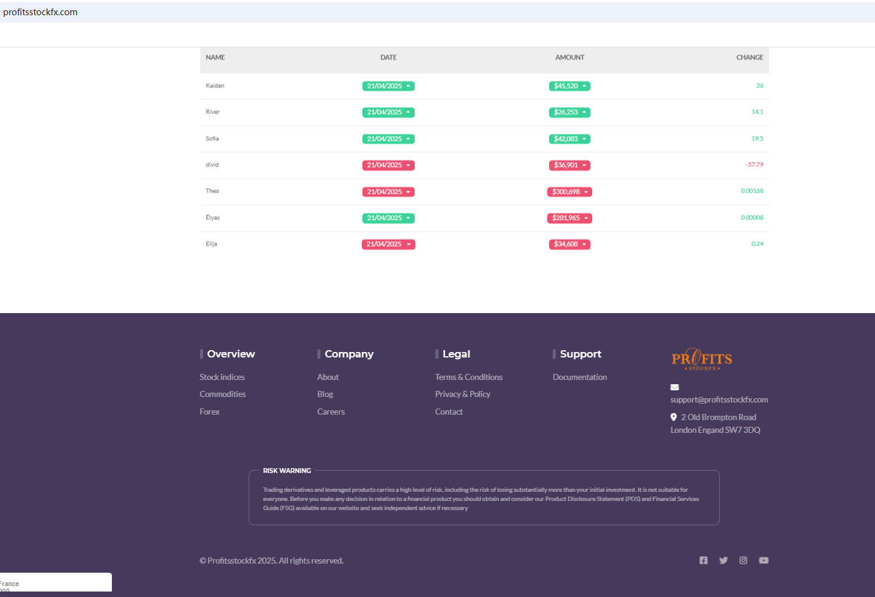Open the Documentation support link
This screenshot has width=875, height=597.
[579, 378]
